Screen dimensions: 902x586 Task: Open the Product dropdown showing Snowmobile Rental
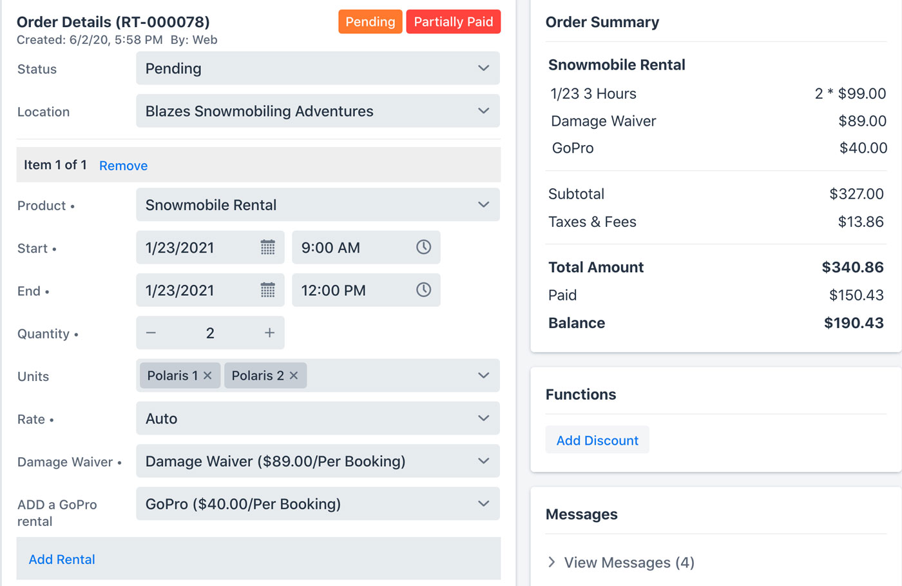pos(318,205)
